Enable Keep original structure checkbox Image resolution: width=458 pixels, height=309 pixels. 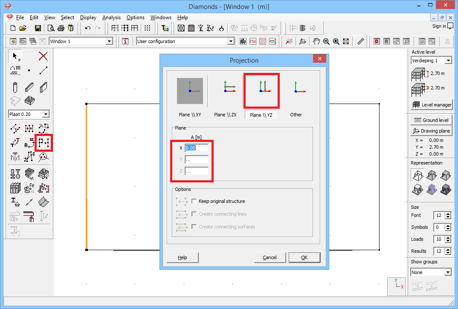(x=194, y=201)
